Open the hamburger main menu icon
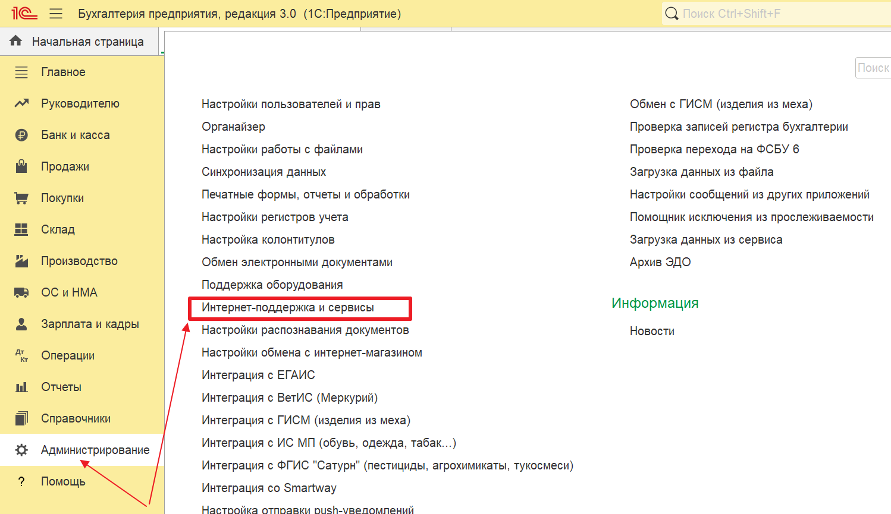Image resolution: width=891 pixels, height=514 pixels. [x=56, y=14]
